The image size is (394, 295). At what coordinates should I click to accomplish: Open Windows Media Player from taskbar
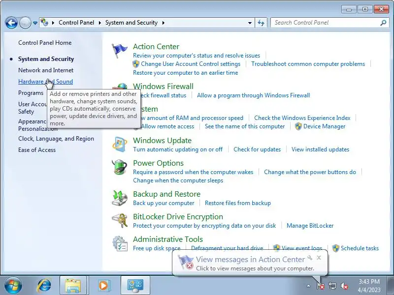click(x=103, y=285)
